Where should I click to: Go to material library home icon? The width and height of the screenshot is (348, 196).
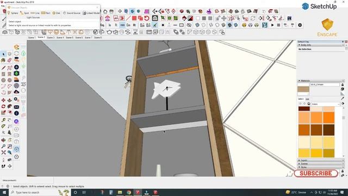tap(308, 104)
